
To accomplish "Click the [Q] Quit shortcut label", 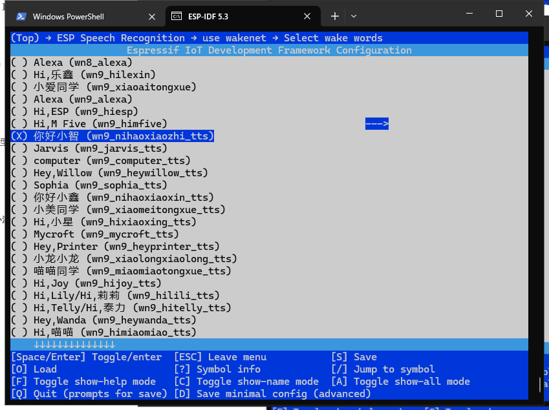I will [89, 394].
